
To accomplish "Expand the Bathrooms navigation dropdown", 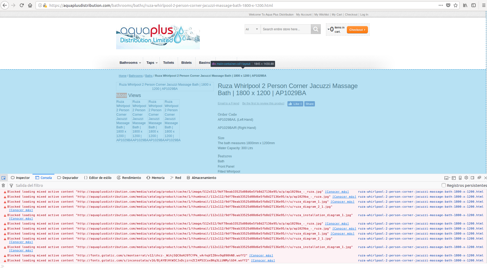I will (130, 62).
